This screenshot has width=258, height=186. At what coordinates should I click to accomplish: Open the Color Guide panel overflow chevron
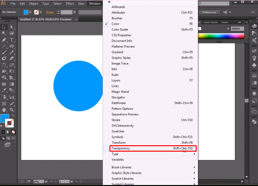pyautogui.click(x=240, y=22)
